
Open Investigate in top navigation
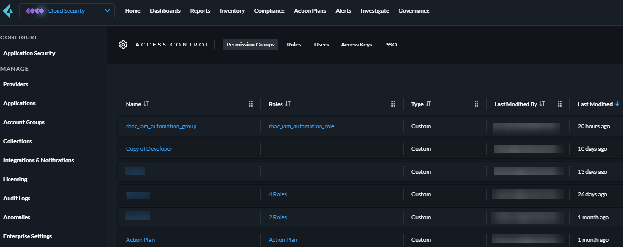(375, 11)
